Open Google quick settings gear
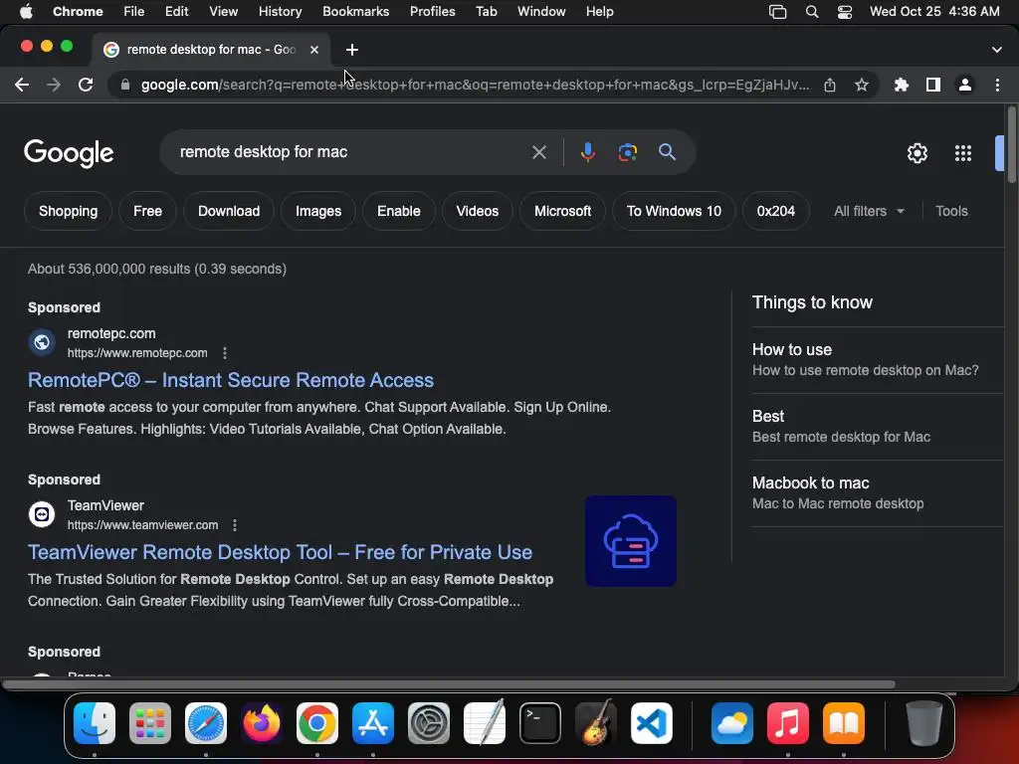The height and width of the screenshot is (764, 1019). pyautogui.click(x=917, y=153)
